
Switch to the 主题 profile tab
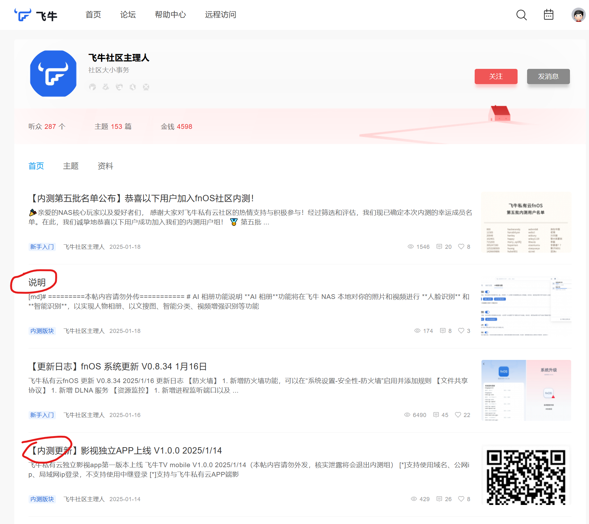point(71,166)
